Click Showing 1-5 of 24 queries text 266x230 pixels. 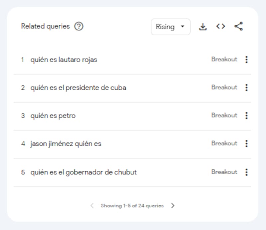click(x=132, y=206)
